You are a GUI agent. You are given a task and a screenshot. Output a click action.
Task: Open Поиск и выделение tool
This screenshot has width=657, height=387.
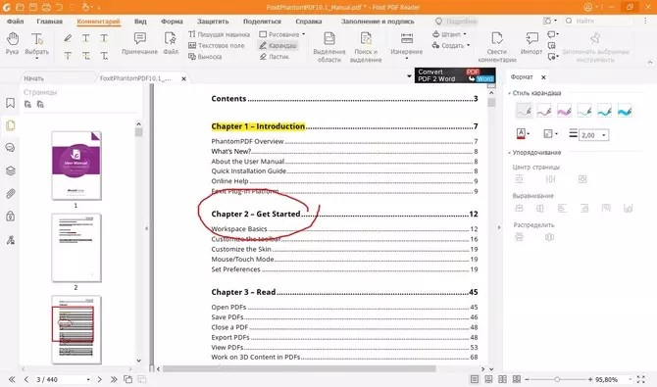click(x=366, y=47)
